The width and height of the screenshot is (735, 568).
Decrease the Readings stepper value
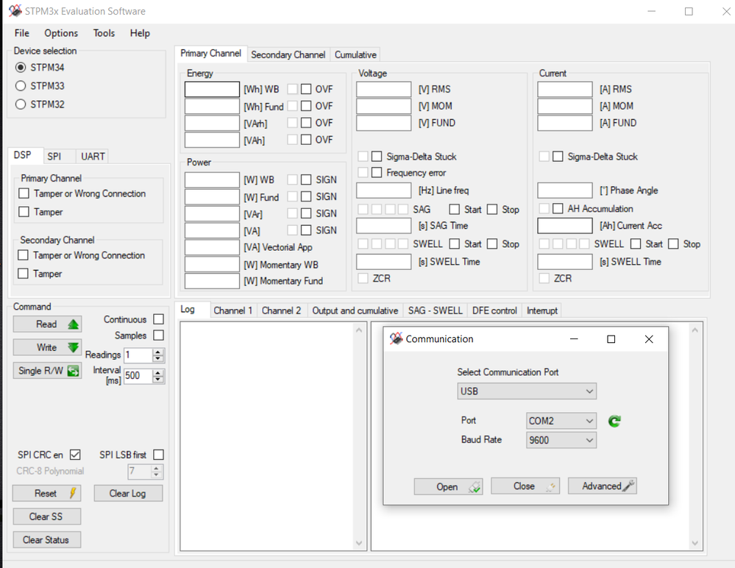(x=158, y=358)
